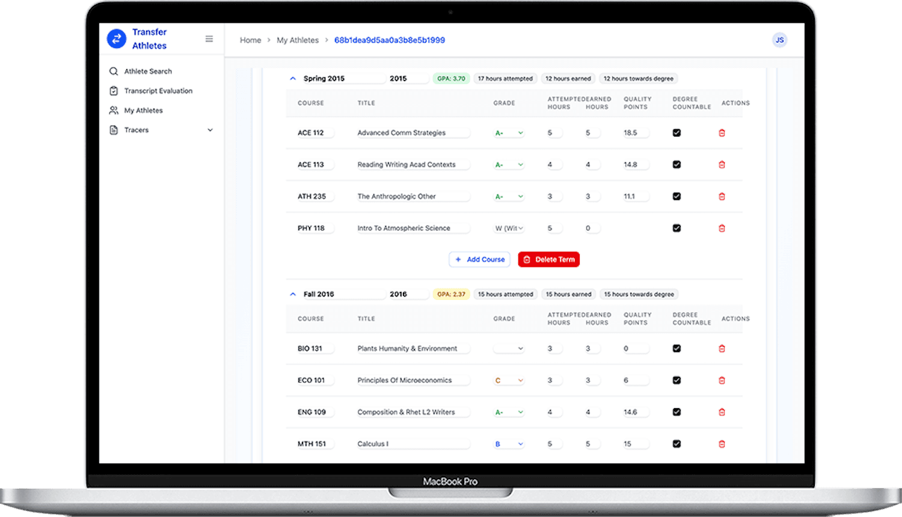Delete the ENG 109 course row
The image size is (902, 517).
pos(722,412)
